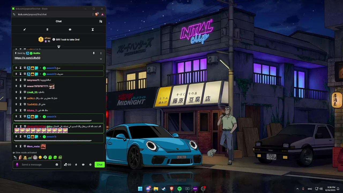Click the channel points infinity icon
343x193 pixels.
[67, 165]
